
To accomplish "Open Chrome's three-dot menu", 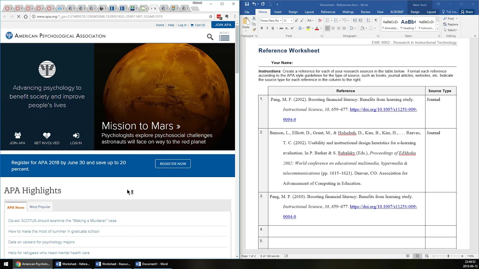I will click(235, 16).
